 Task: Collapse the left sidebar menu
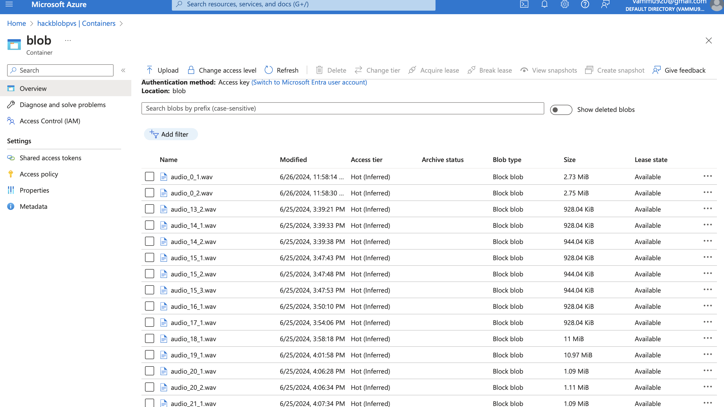coord(123,70)
